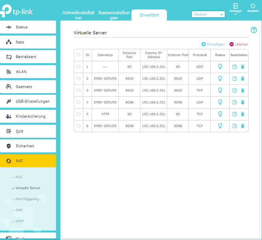262x240 pixels.
Task: Click the Logout icon in header
Action: 235,6
